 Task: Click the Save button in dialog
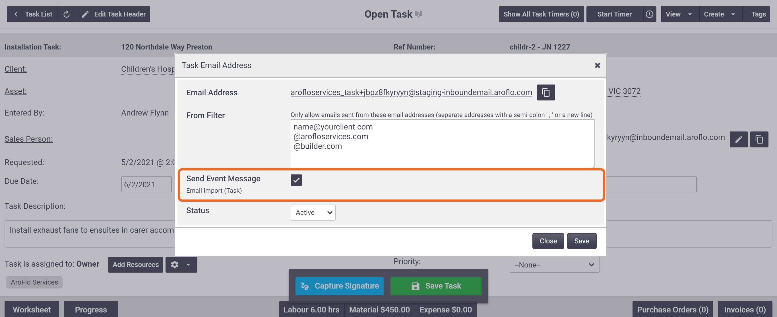tap(581, 241)
